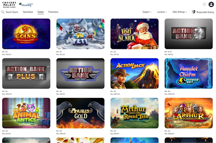Open the help question mark icon
This screenshot has width=216, height=143.
pos(204,5)
